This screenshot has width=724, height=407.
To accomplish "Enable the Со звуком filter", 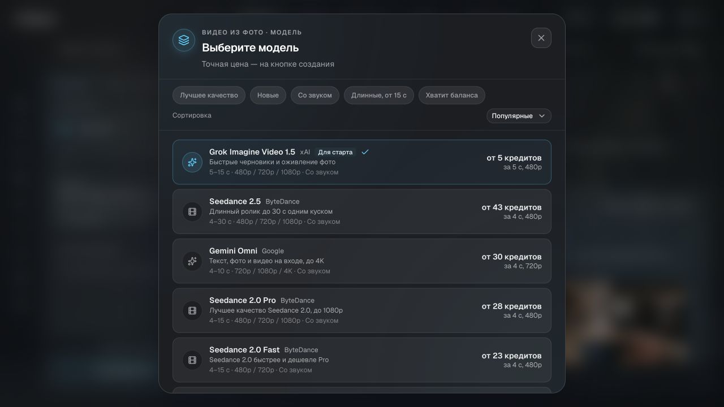I will [315, 95].
